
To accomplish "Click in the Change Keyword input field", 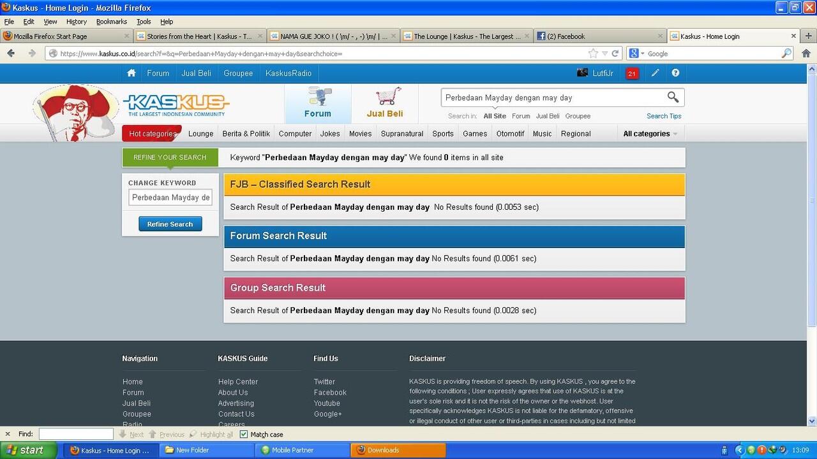I will 170,198.
